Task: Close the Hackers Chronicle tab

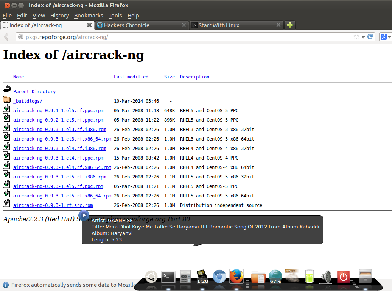Action: point(184,25)
